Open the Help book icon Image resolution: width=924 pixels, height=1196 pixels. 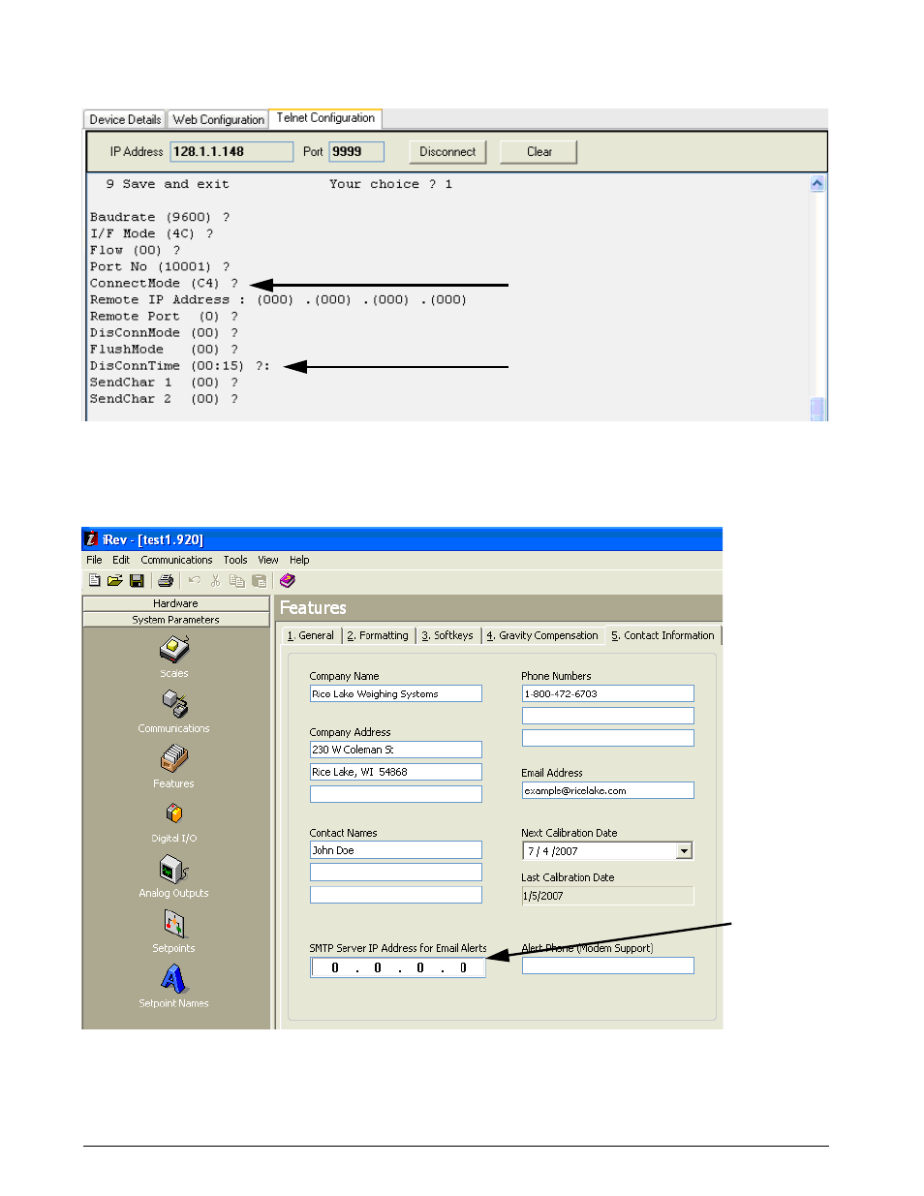point(287,581)
